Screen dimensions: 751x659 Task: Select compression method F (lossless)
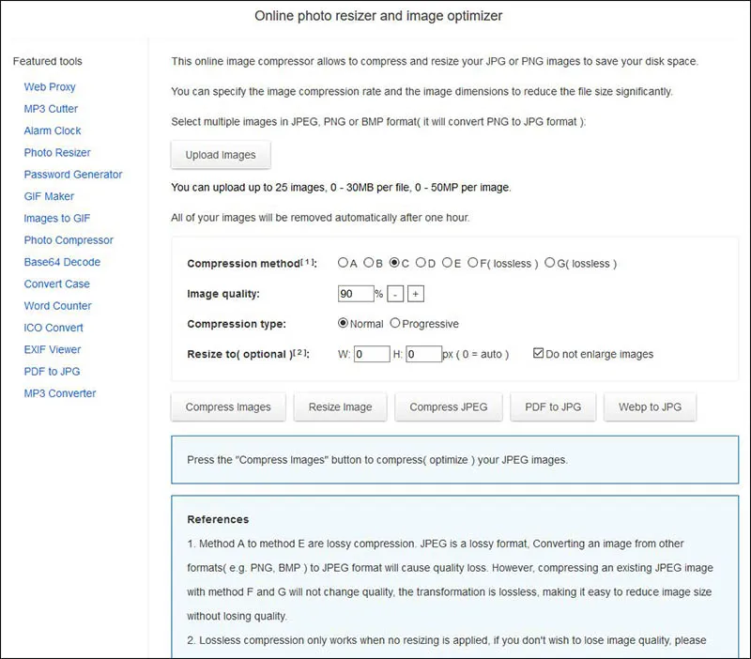click(x=473, y=263)
